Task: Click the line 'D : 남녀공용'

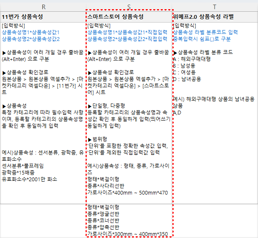Action: (187, 79)
